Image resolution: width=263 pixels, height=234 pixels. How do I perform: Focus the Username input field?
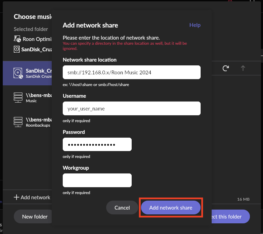point(132,108)
